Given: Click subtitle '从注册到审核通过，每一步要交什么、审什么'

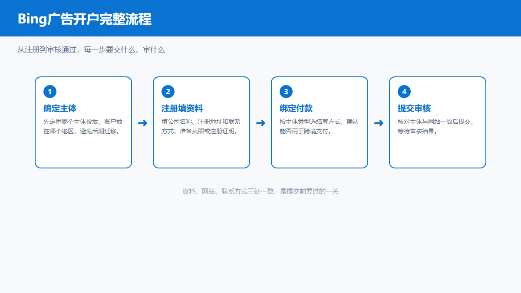Looking at the screenshot, I should tap(91, 50).
